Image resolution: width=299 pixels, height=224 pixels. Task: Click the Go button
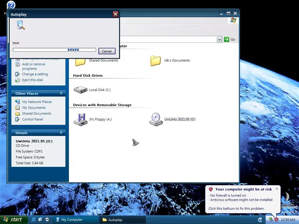[x=230, y=39]
